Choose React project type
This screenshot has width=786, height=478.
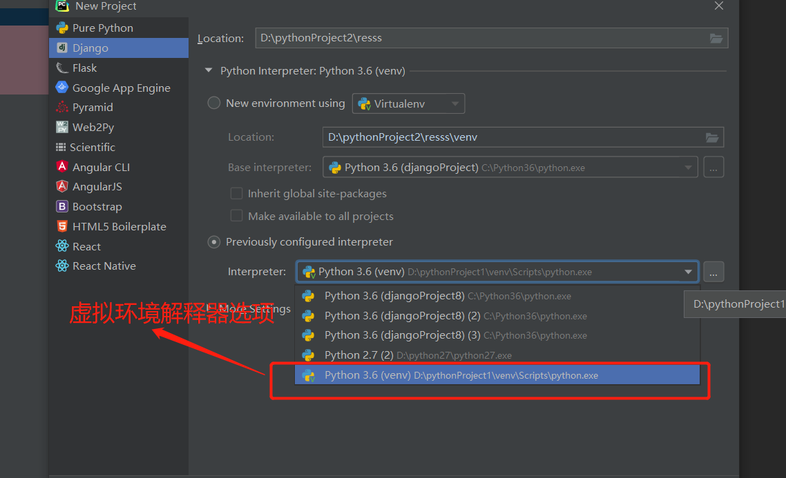point(119,246)
